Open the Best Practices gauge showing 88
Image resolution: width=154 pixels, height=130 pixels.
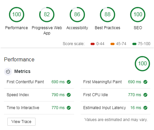coord(108,15)
